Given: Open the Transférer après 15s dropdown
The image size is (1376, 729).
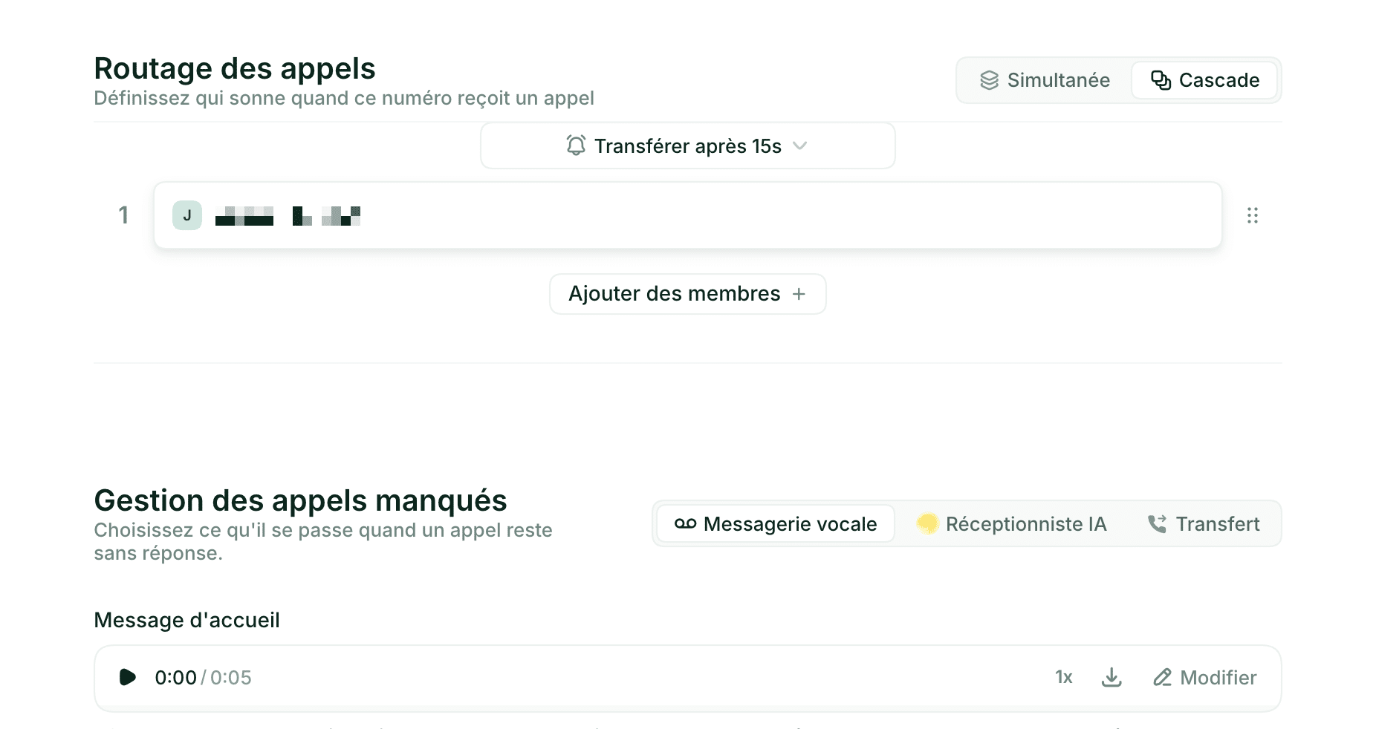Looking at the screenshot, I should [x=687, y=146].
